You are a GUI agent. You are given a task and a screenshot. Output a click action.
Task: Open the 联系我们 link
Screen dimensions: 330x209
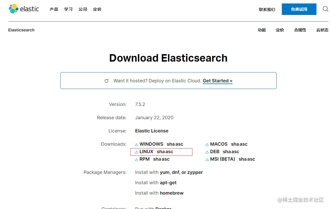(x=267, y=9)
